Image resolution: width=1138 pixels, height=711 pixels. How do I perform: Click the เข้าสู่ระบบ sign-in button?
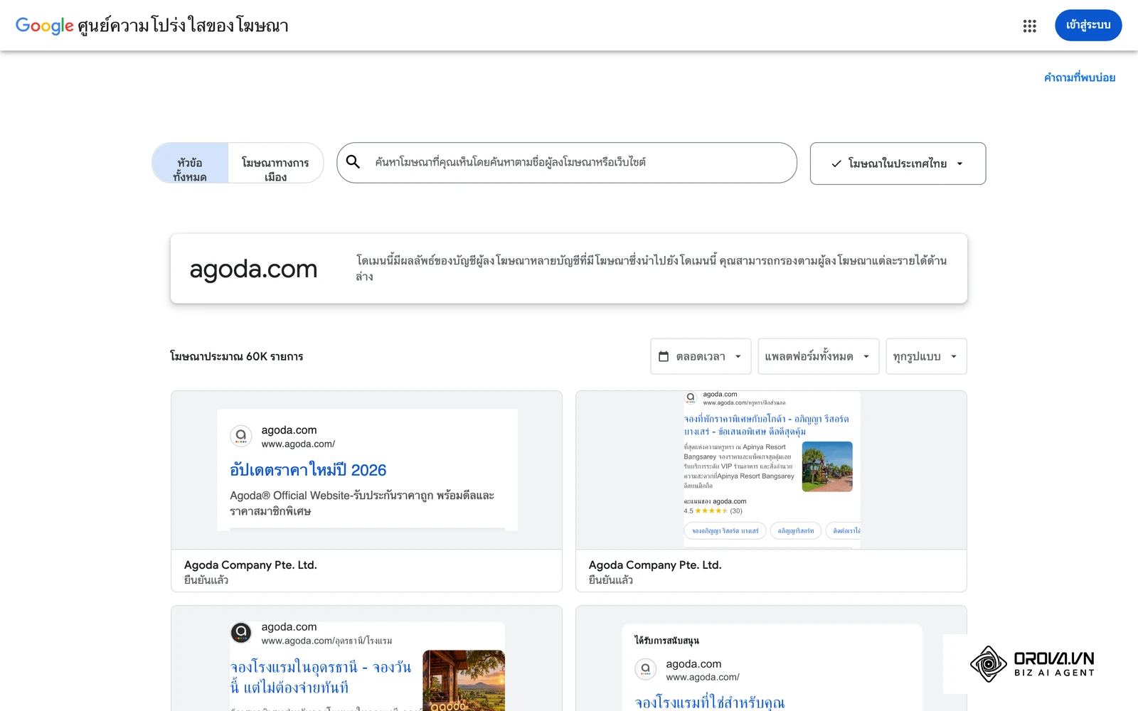(x=1088, y=26)
